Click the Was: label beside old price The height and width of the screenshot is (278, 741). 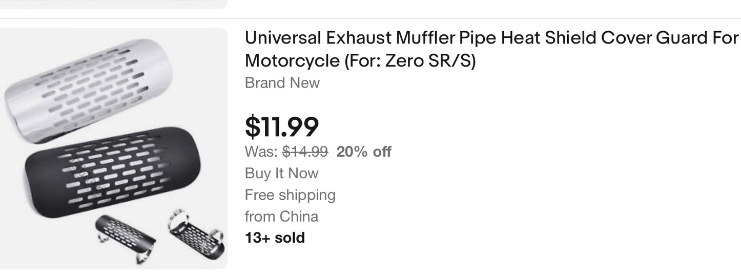261,152
